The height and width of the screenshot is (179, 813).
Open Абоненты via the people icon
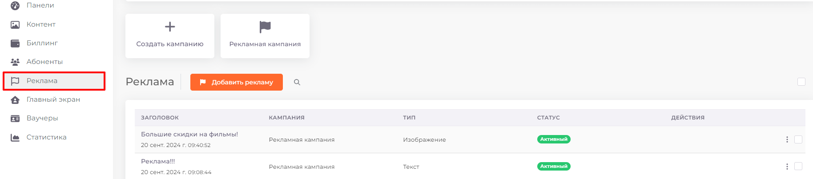pyautogui.click(x=15, y=62)
